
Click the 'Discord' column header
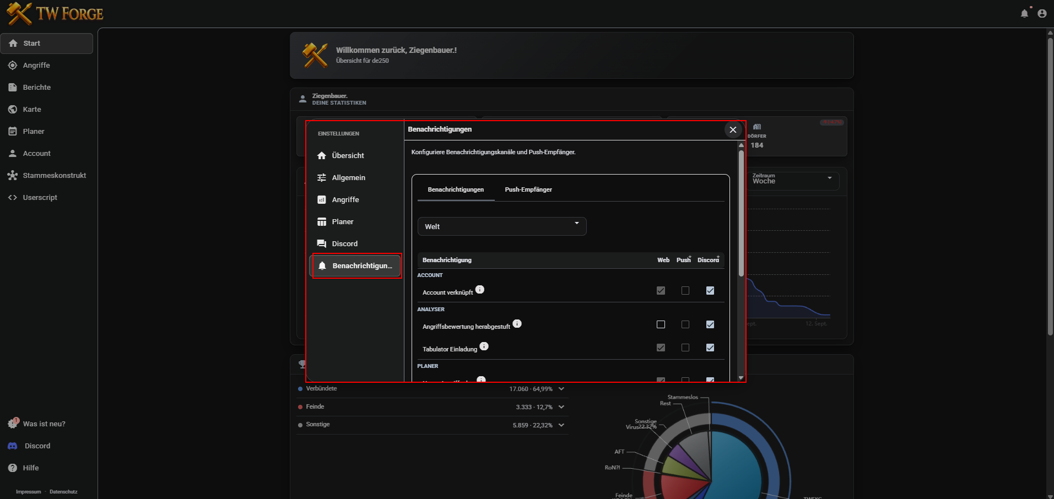[709, 260]
